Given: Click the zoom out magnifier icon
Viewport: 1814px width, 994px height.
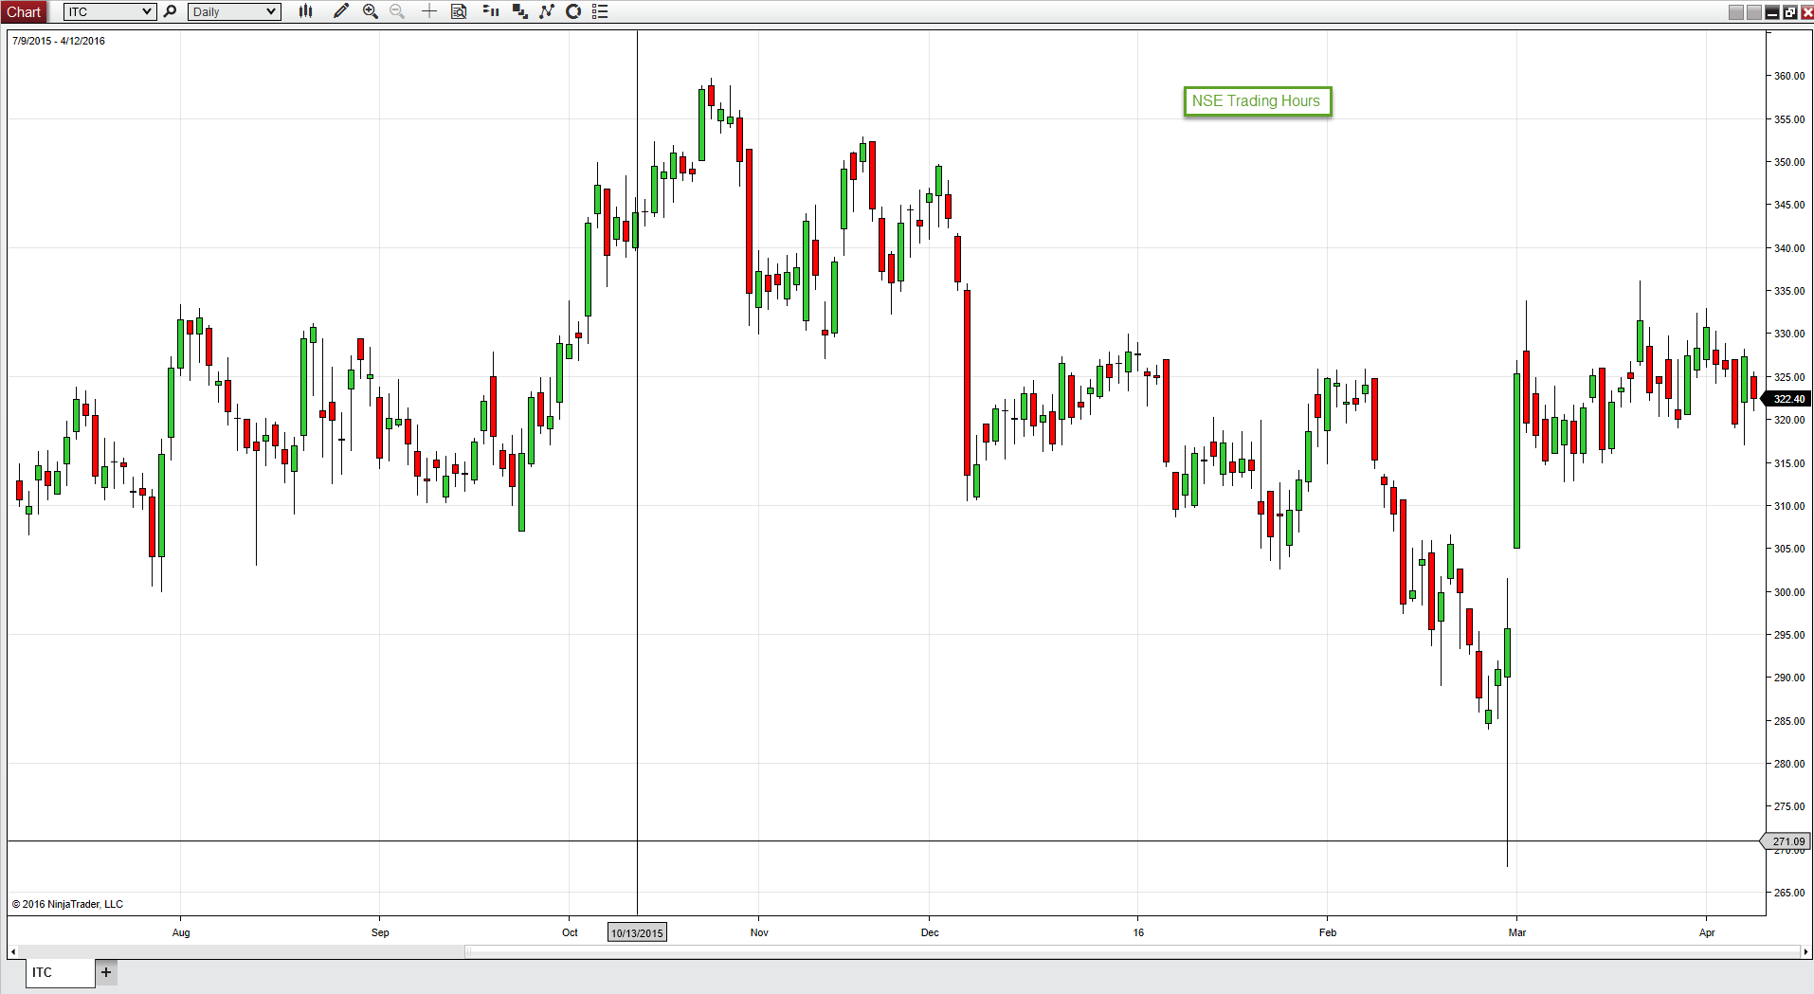Looking at the screenshot, I should (x=397, y=11).
